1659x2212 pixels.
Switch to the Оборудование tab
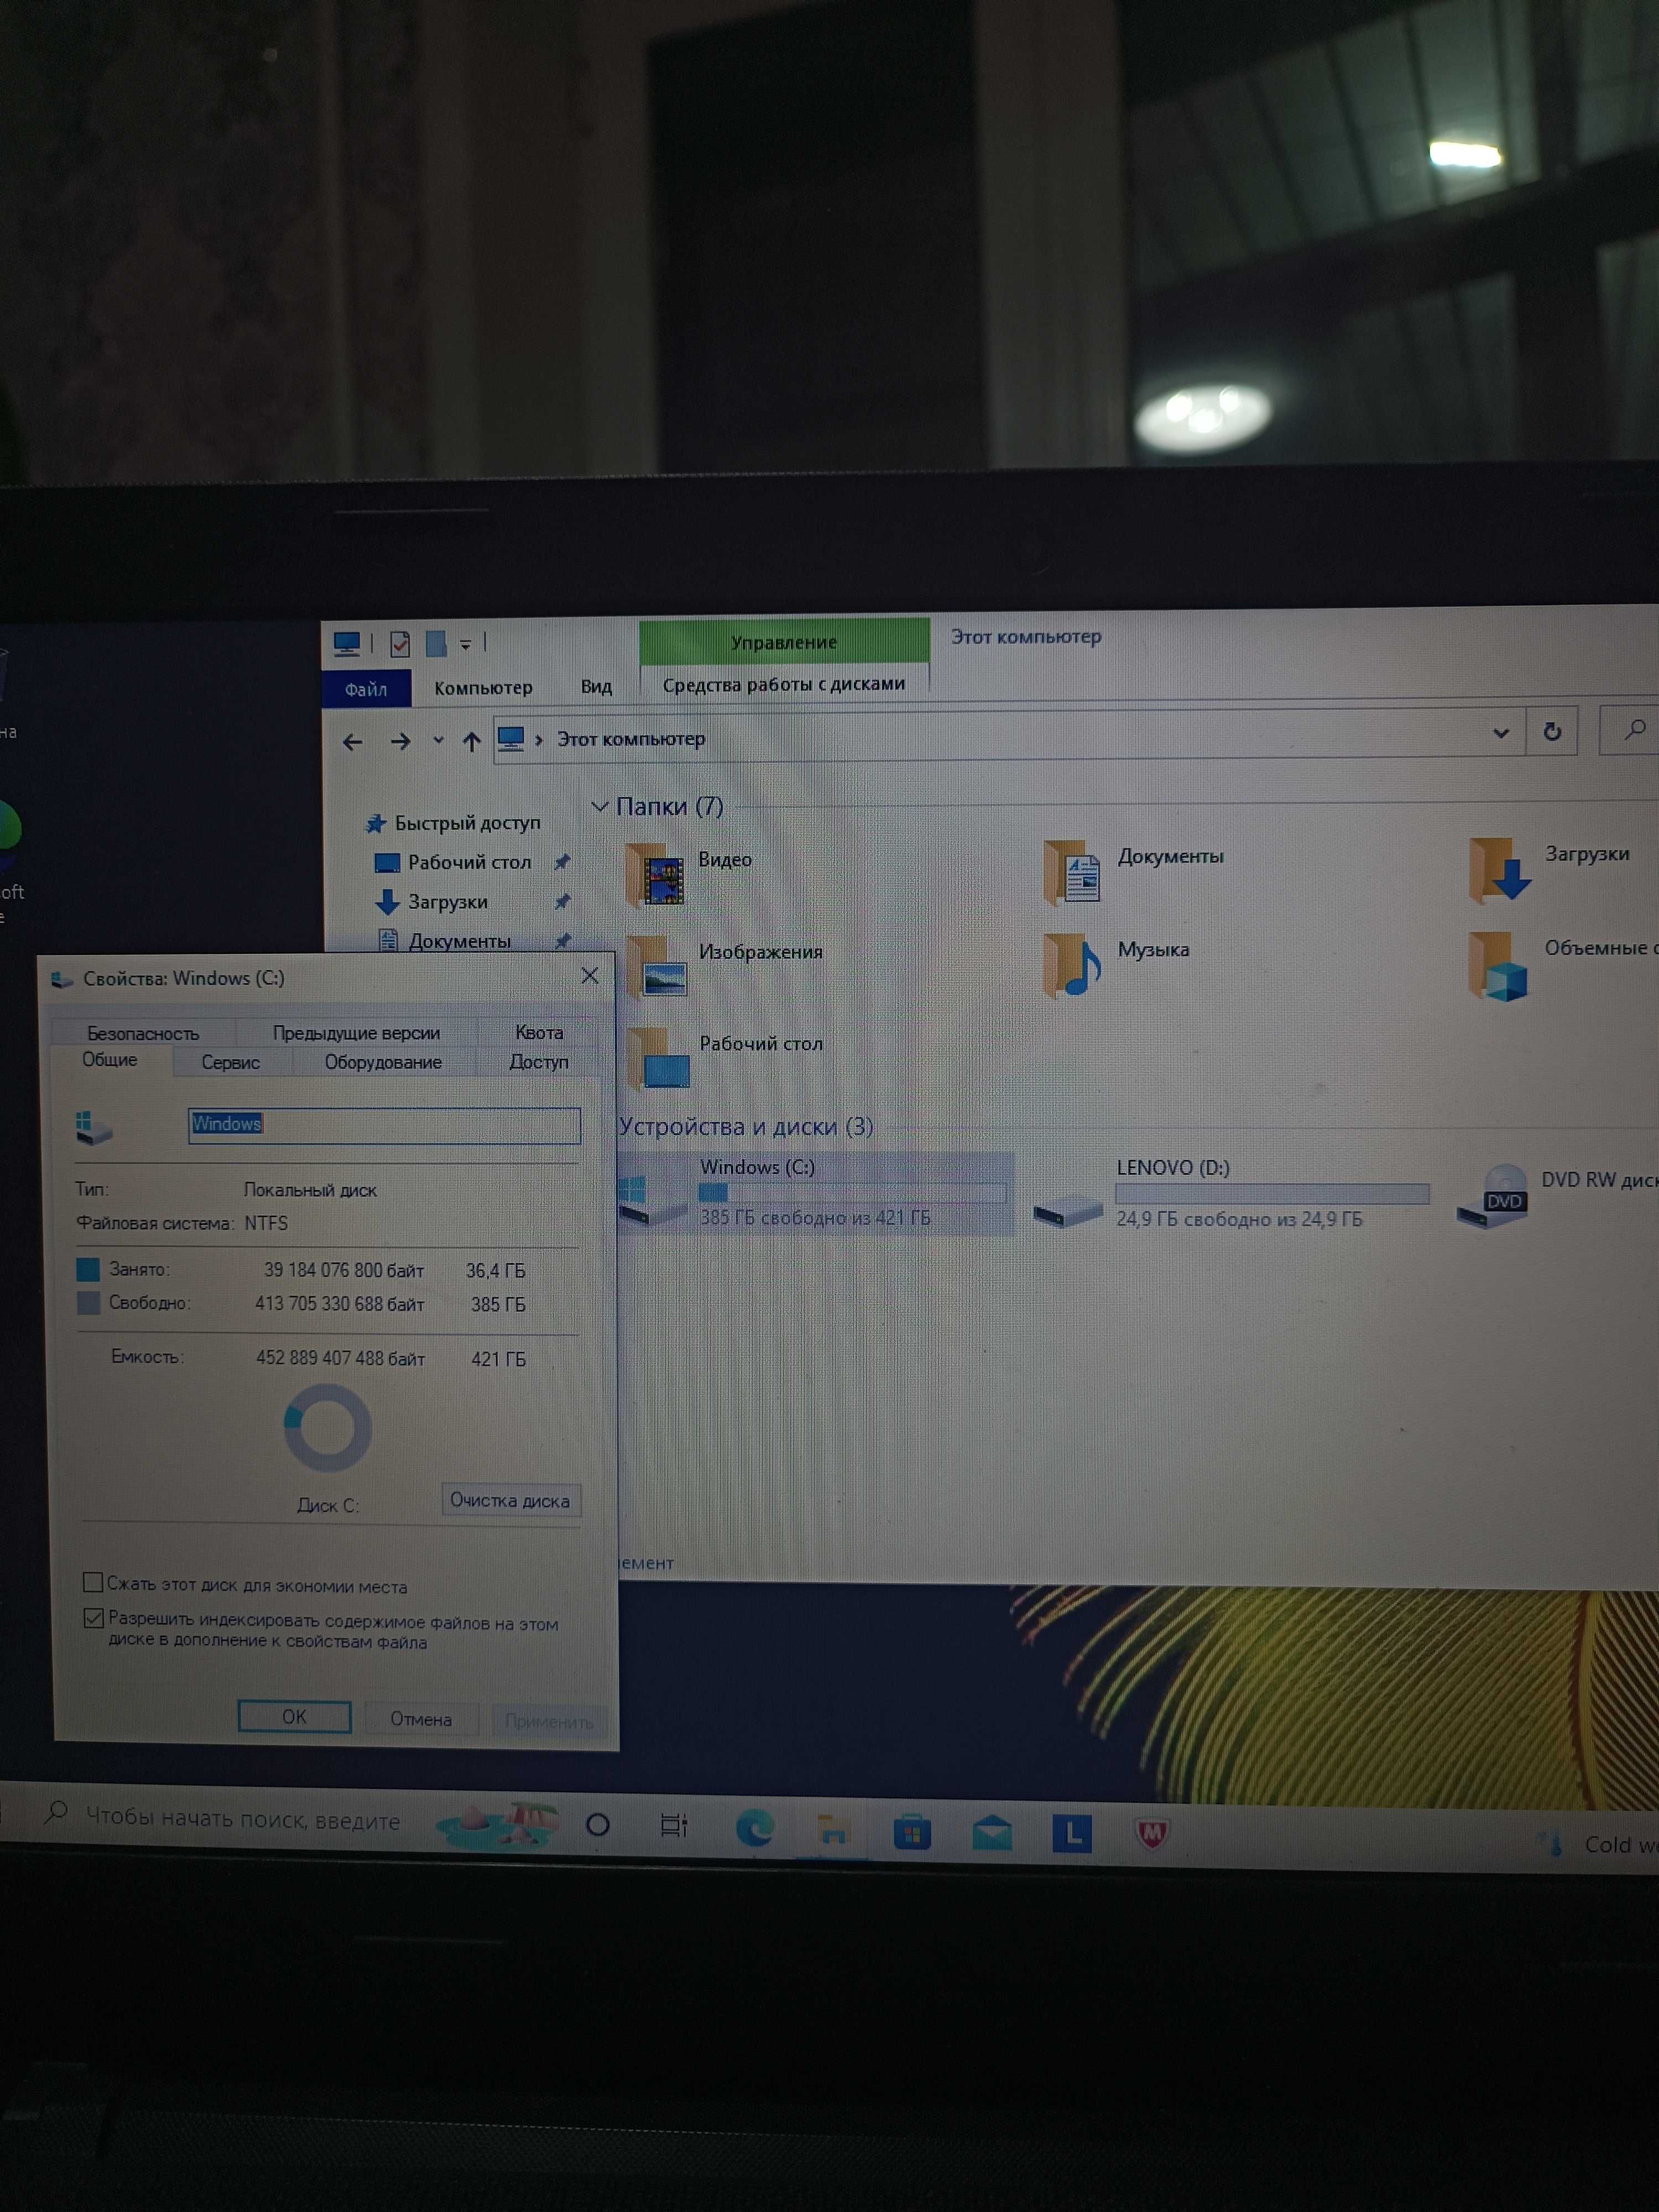pyautogui.click(x=383, y=1062)
